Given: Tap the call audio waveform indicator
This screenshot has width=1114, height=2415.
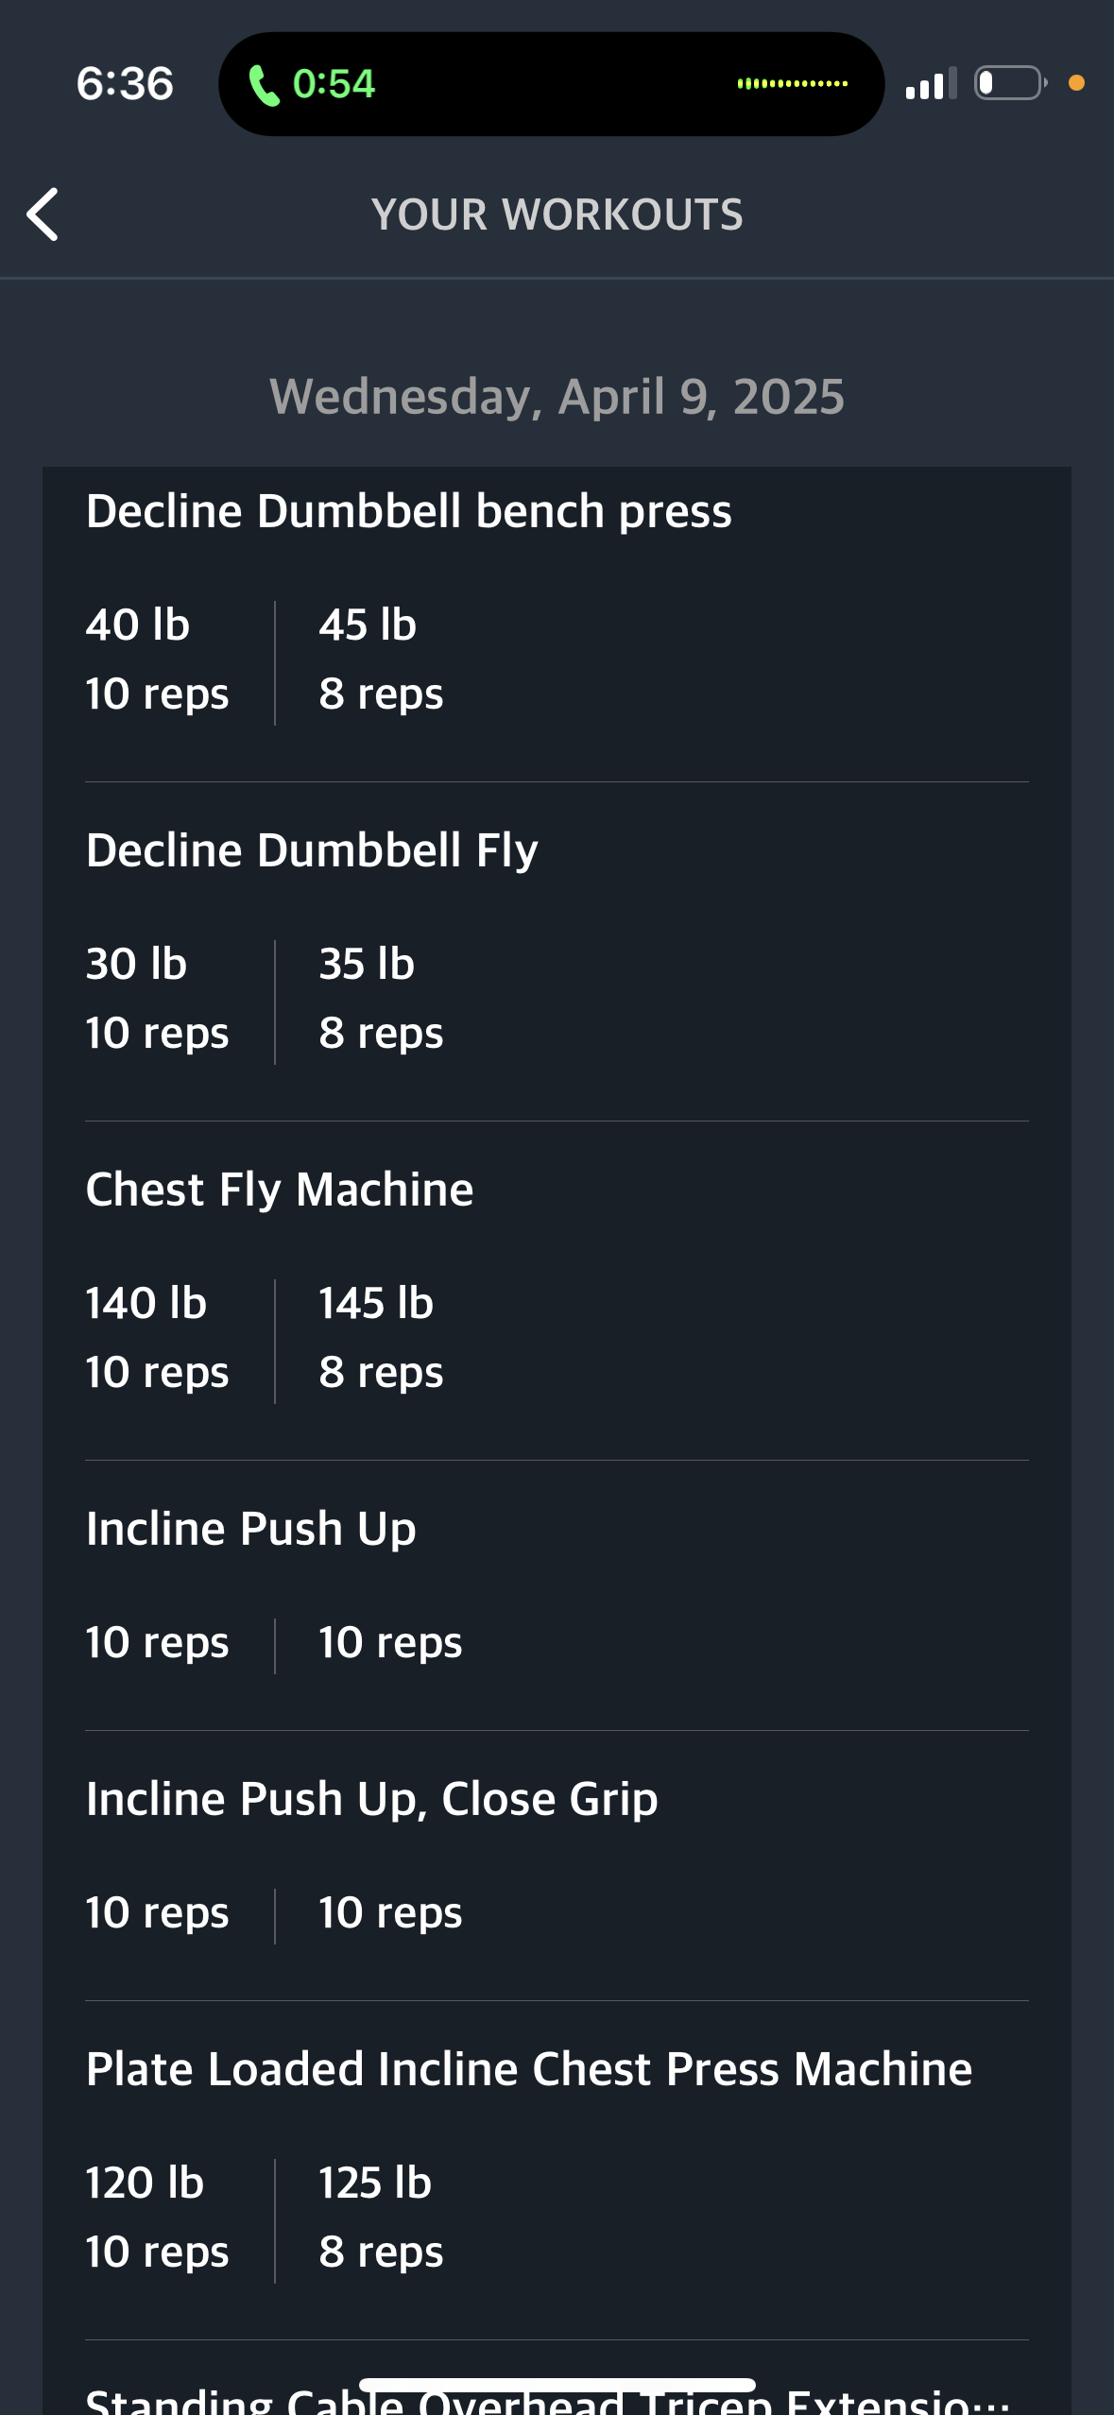Looking at the screenshot, I should pyautogui.click(x=792, y=84).
